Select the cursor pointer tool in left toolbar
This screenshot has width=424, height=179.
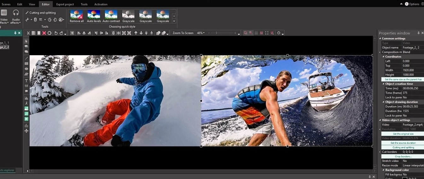pos(26,41)
